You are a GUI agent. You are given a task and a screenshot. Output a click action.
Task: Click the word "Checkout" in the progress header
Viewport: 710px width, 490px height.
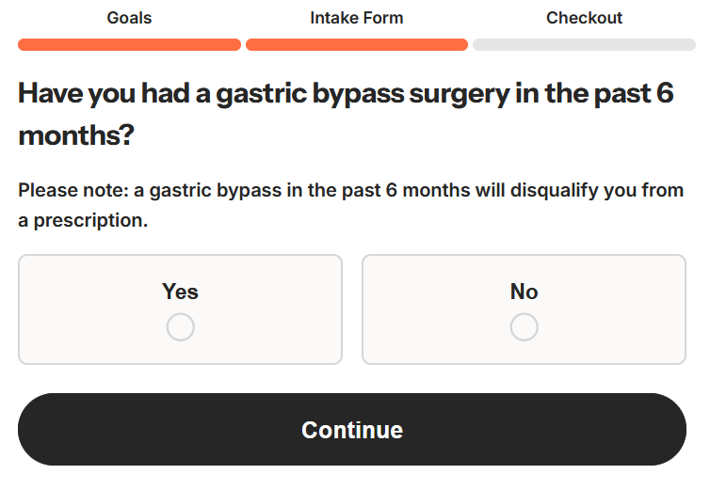point(584,18)
